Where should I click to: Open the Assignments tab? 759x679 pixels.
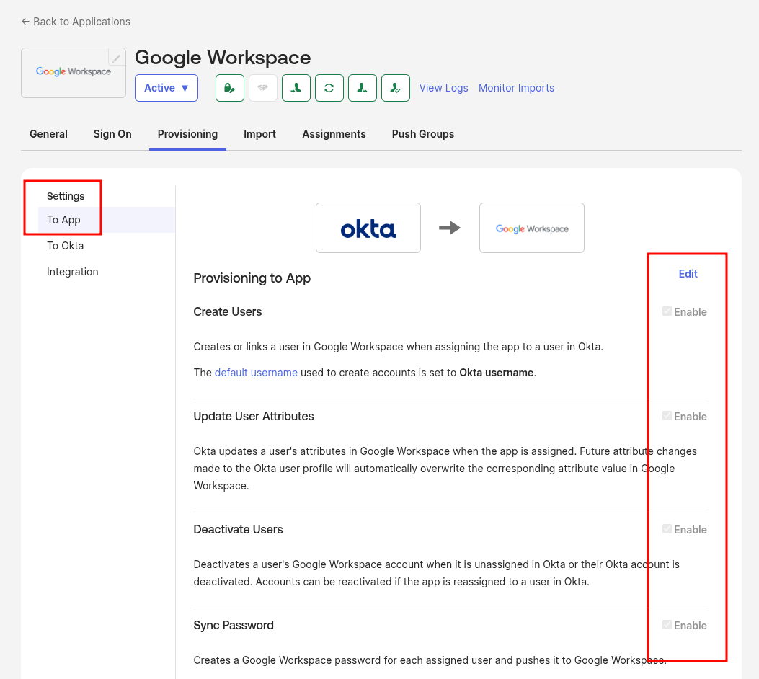334,134
